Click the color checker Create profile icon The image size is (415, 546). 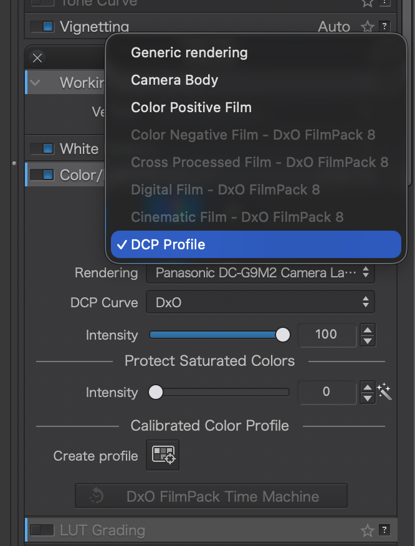point(163,456)
